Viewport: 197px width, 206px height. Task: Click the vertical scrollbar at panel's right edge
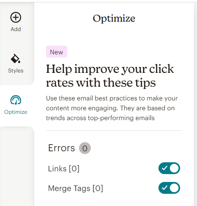195,104
